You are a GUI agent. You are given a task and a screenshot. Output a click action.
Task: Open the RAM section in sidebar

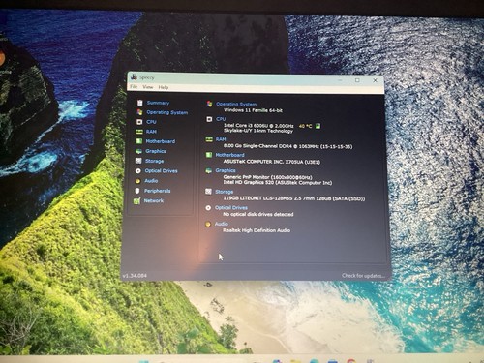tap(151, 132)
